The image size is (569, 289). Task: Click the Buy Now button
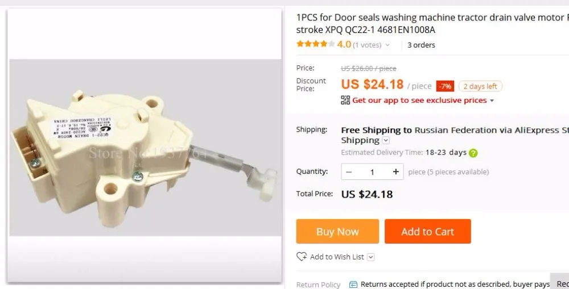tap(337, 231)
